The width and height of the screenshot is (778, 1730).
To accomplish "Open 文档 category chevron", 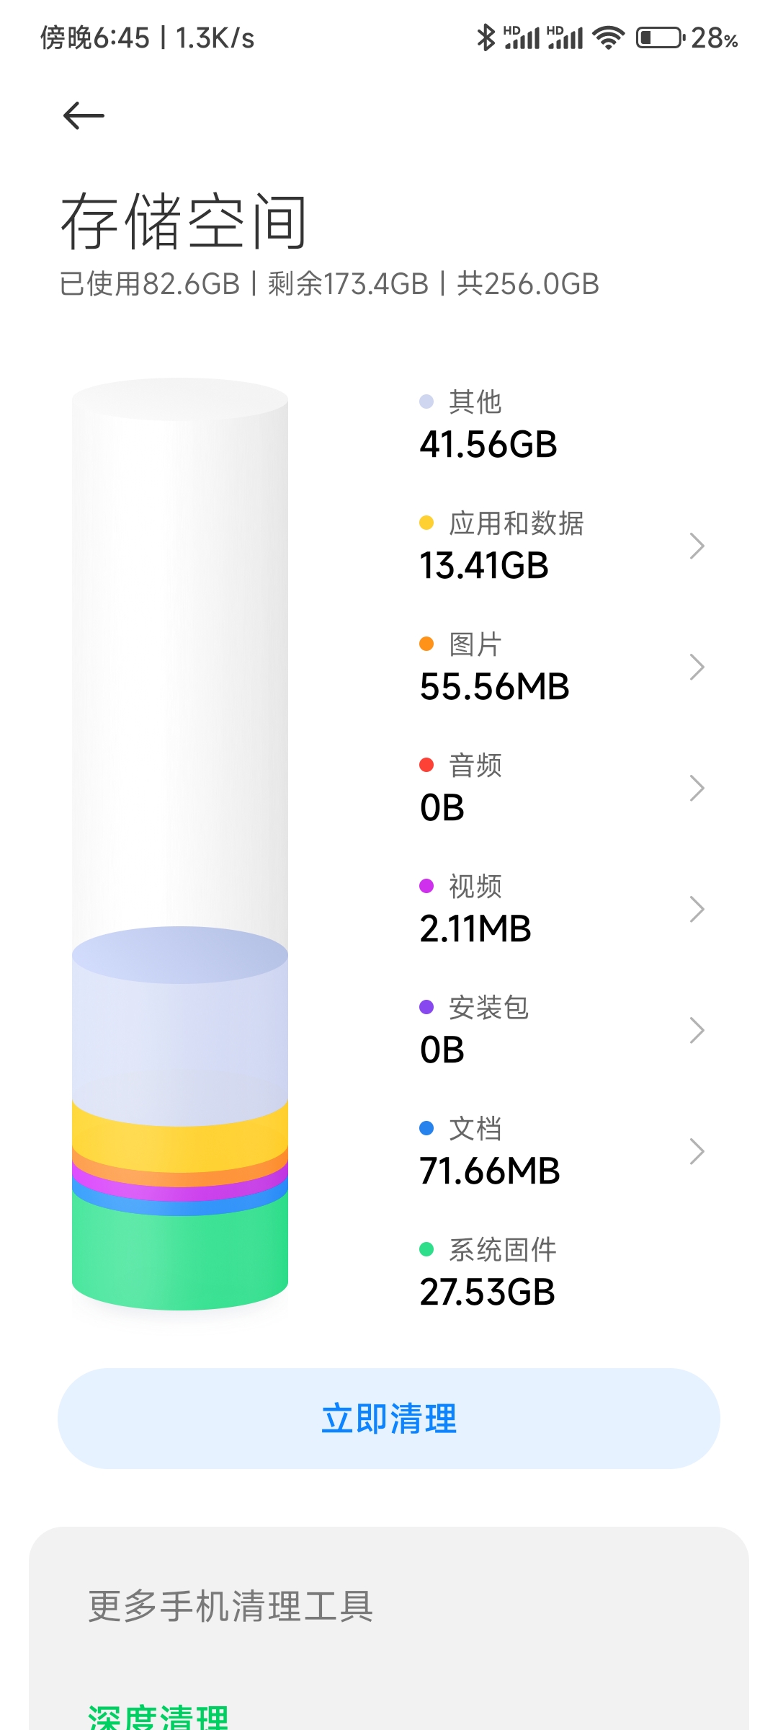I will pos(697,1151).
